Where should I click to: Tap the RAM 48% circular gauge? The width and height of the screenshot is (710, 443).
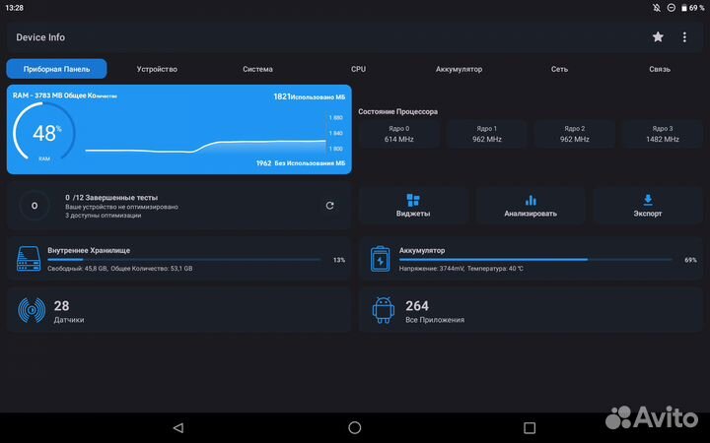coord(45,133)
